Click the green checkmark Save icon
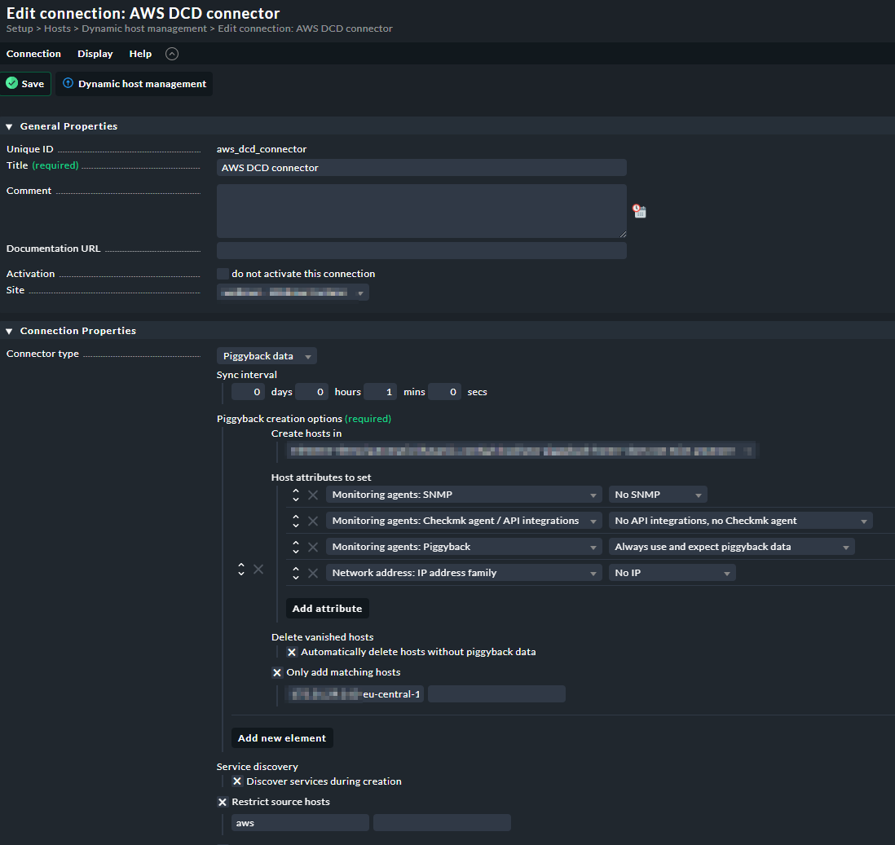The height and width of the screenshot is (845, 895). [12, 84]
